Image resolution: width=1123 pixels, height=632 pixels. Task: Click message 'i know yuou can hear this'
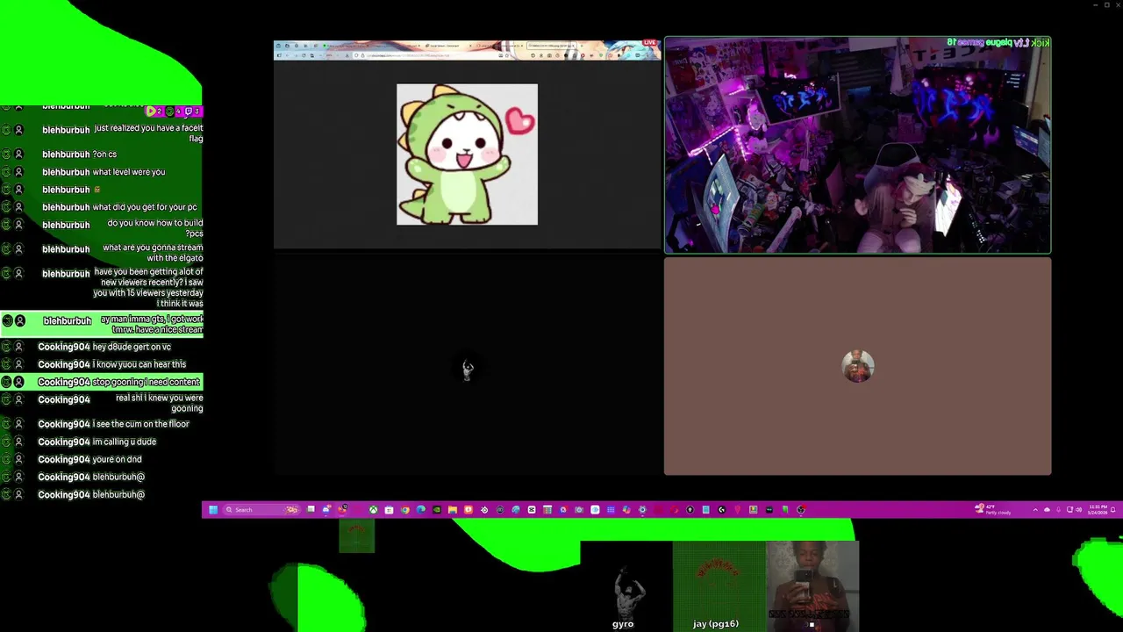139,364
